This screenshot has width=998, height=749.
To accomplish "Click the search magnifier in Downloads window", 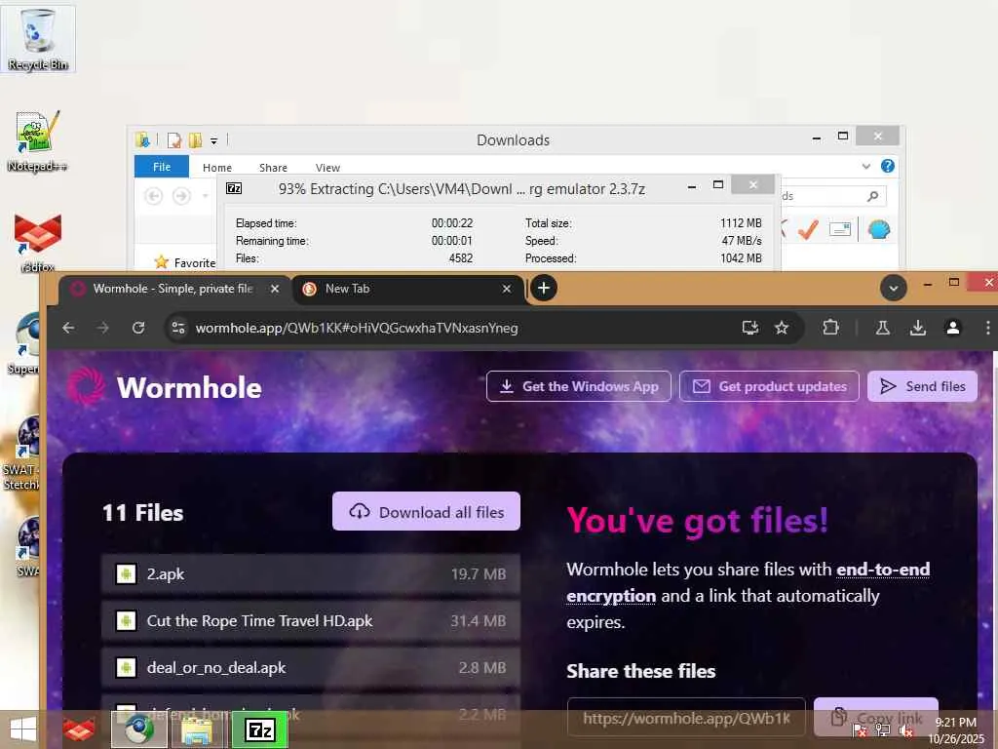I will tap(872, 196).
